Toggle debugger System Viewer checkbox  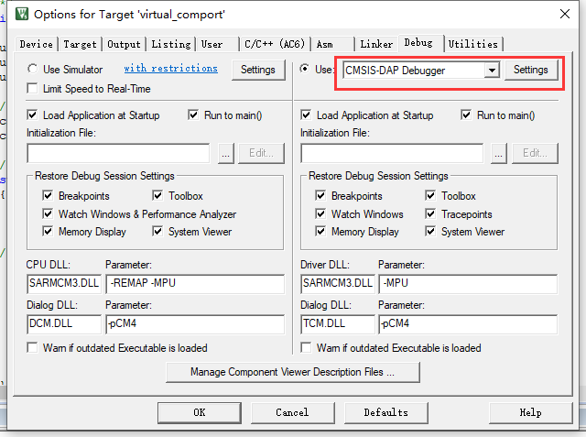(430, 232)
